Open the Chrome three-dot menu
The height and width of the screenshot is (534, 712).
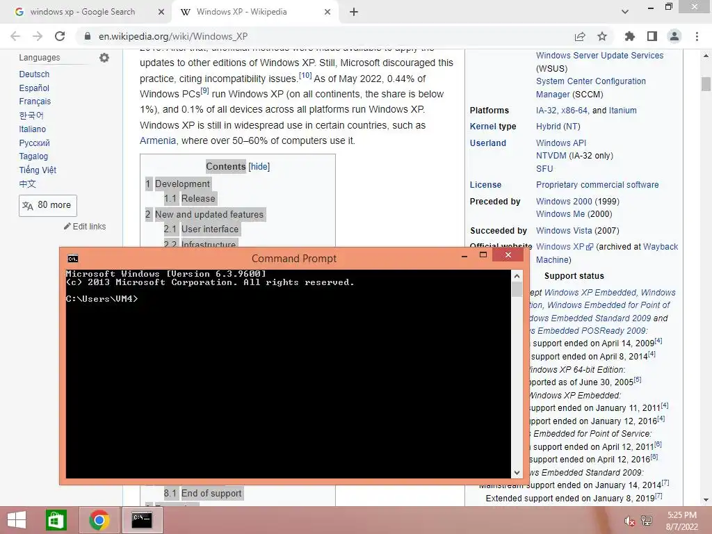[x=697, y=36]
